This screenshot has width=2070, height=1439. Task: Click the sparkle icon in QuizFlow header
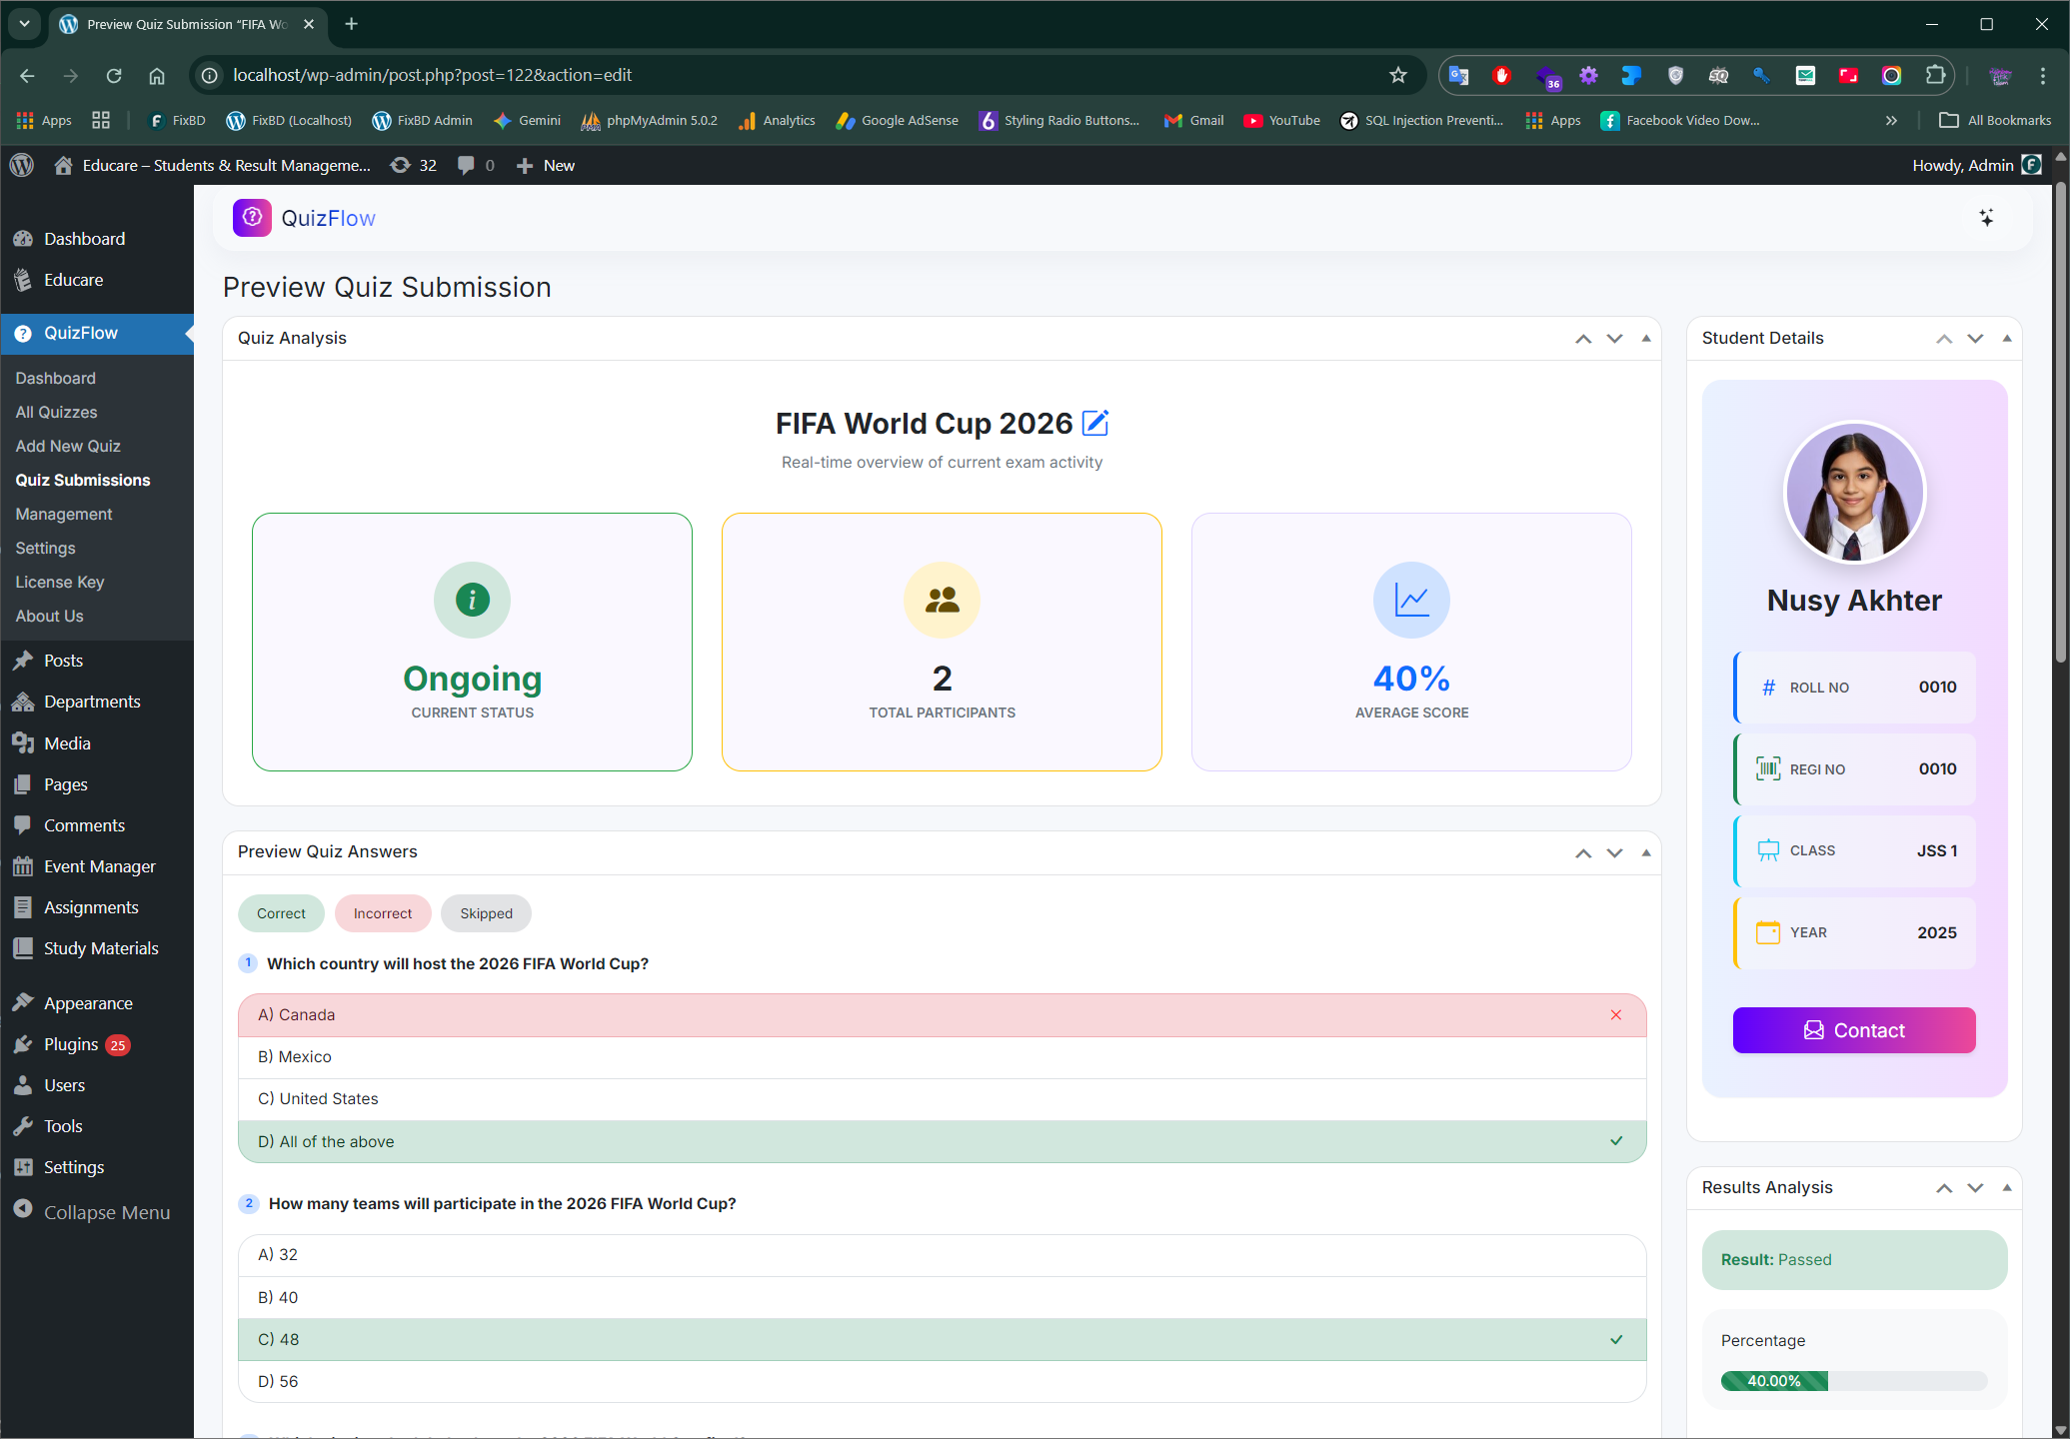pyautogui.click(x=1986, y=218)
